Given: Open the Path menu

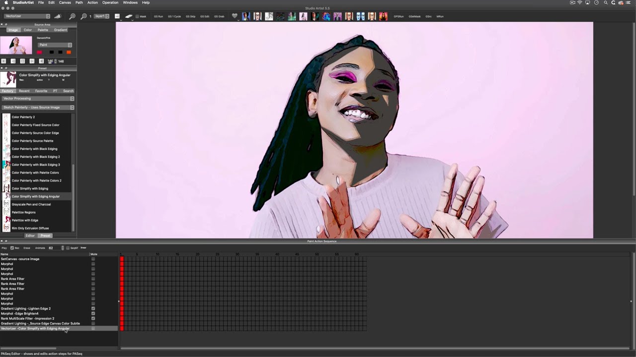Looking at the screenshot, I should pyautogui.click(x=79, y=2).
